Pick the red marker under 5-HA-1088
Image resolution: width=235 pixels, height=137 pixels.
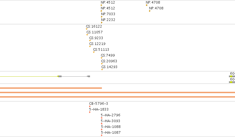(x=102, y=130)
